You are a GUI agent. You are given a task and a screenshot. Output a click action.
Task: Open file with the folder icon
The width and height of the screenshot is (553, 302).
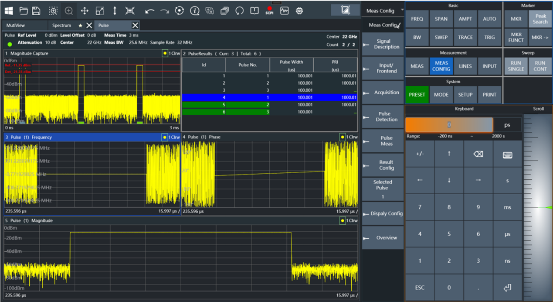click(x=24, y=10)
